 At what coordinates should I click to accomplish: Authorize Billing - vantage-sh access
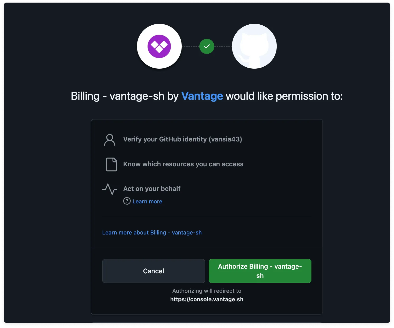point(260,271)
